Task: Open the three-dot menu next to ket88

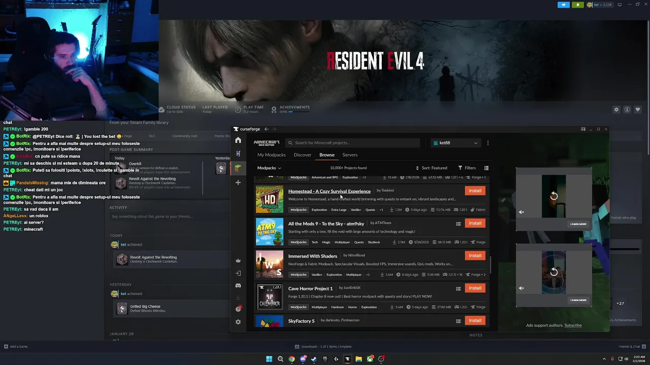Action: [488, 143]
